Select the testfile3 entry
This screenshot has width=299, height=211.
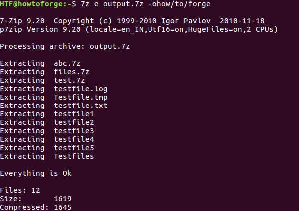coord(74,131)
